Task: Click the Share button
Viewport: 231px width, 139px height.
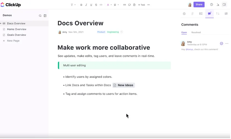Action: click(199, 5)
